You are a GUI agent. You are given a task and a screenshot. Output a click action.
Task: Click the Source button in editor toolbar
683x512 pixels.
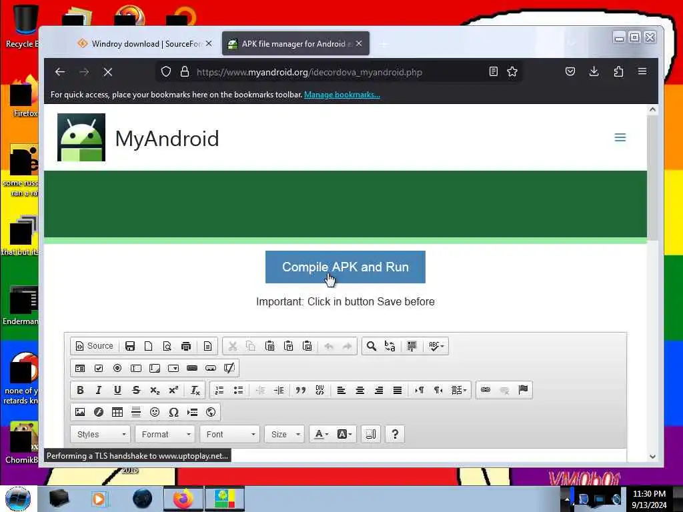(95, 346)
